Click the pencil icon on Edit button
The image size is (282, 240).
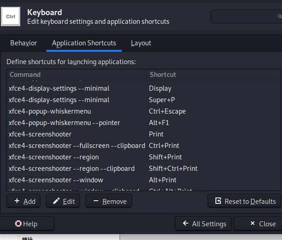point(56,201)
